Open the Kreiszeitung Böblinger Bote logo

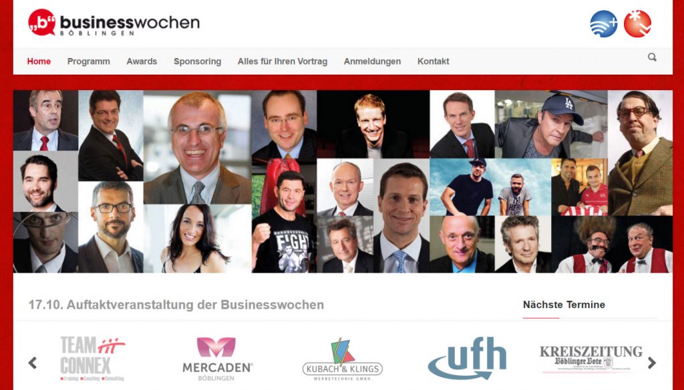[591, 359]
